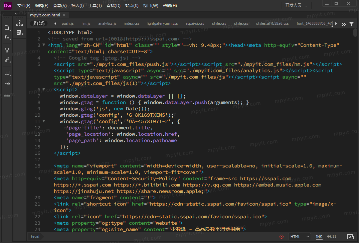The image size is (359, 243).
Task: Click the Dw application logo
Action: point(8,6)
